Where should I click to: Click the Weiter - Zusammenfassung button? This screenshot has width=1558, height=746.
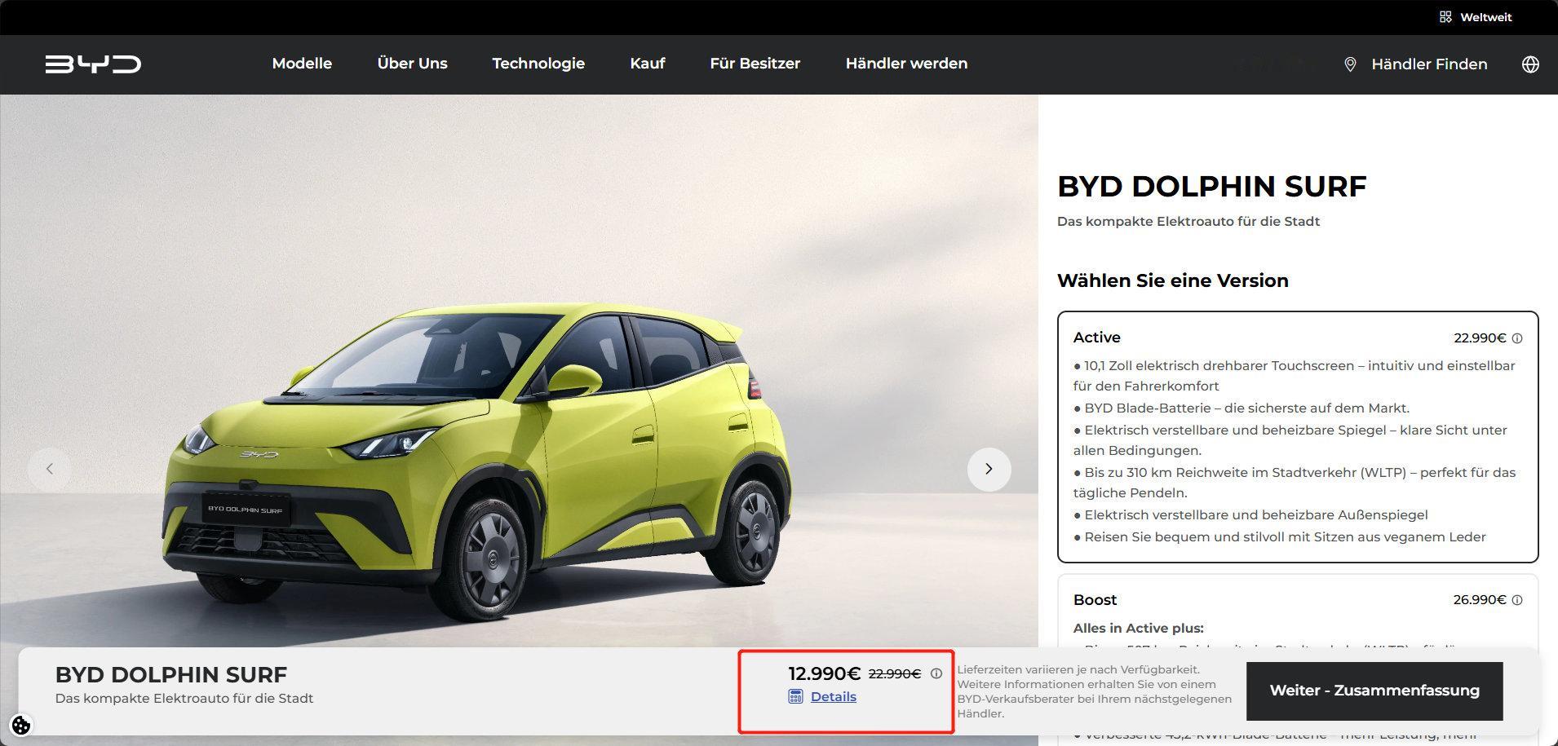click(1374, 691)
